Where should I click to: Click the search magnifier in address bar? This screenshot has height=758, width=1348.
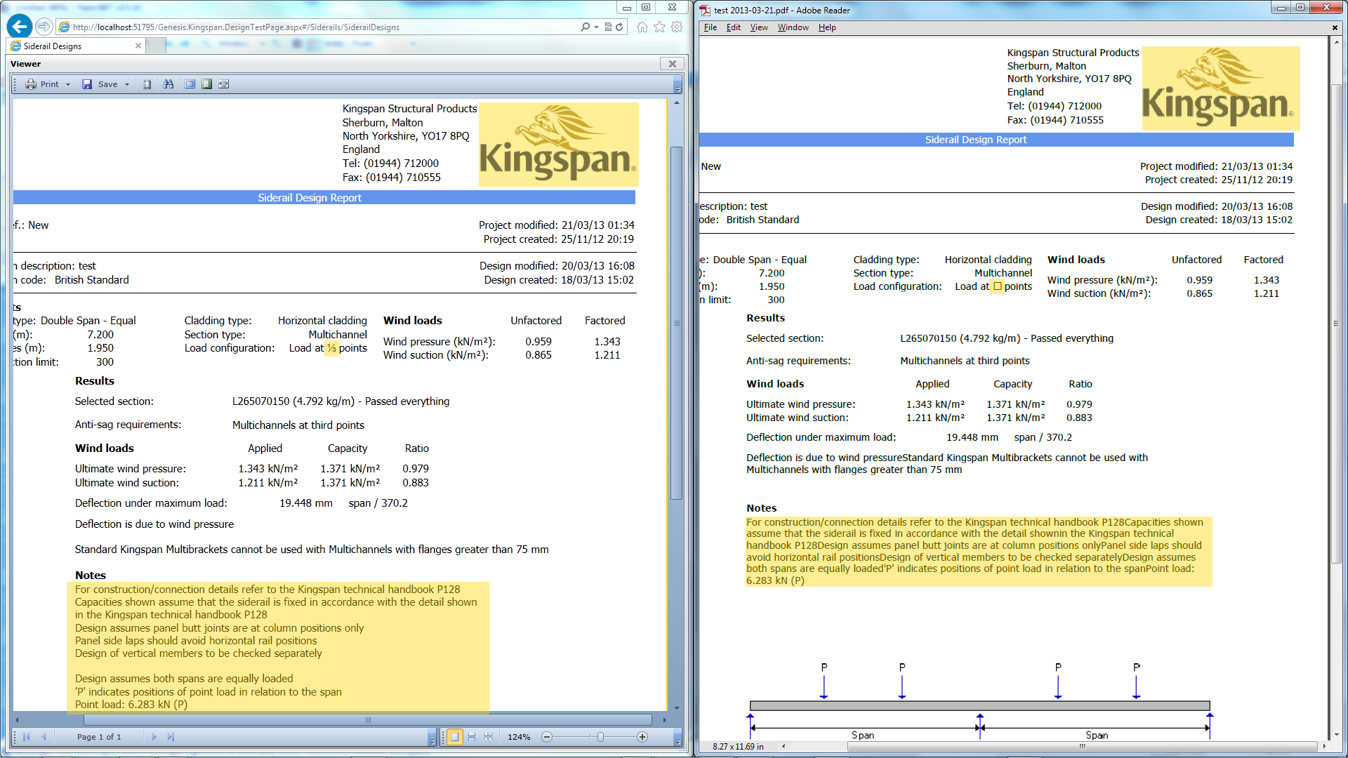pos(585,27)
